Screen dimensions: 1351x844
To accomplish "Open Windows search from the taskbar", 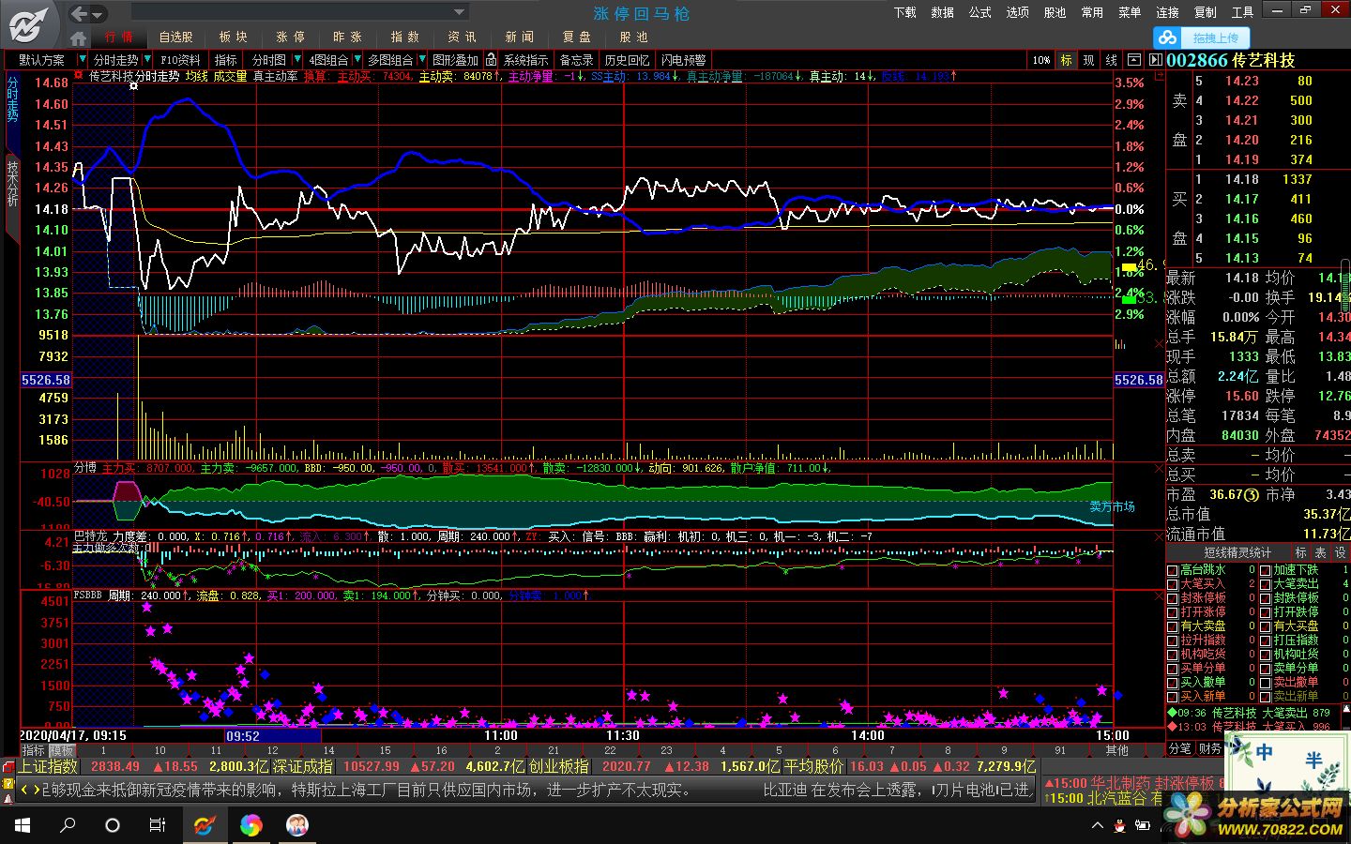I will [68, 825].
